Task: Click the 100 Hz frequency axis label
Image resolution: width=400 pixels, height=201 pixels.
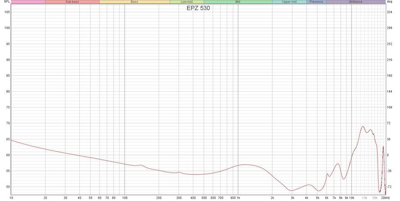Action: 125,198
